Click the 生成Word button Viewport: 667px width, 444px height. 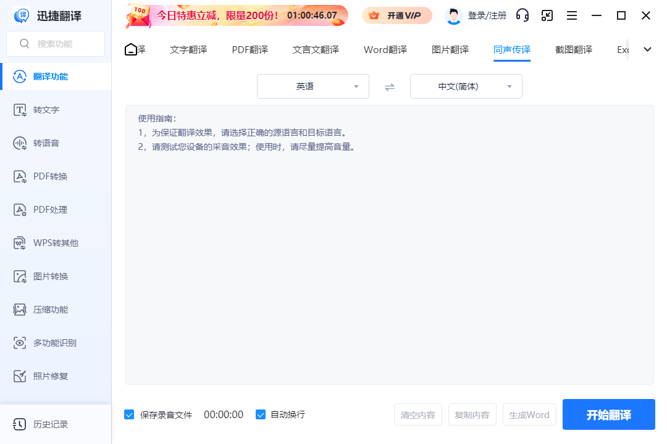530,414
